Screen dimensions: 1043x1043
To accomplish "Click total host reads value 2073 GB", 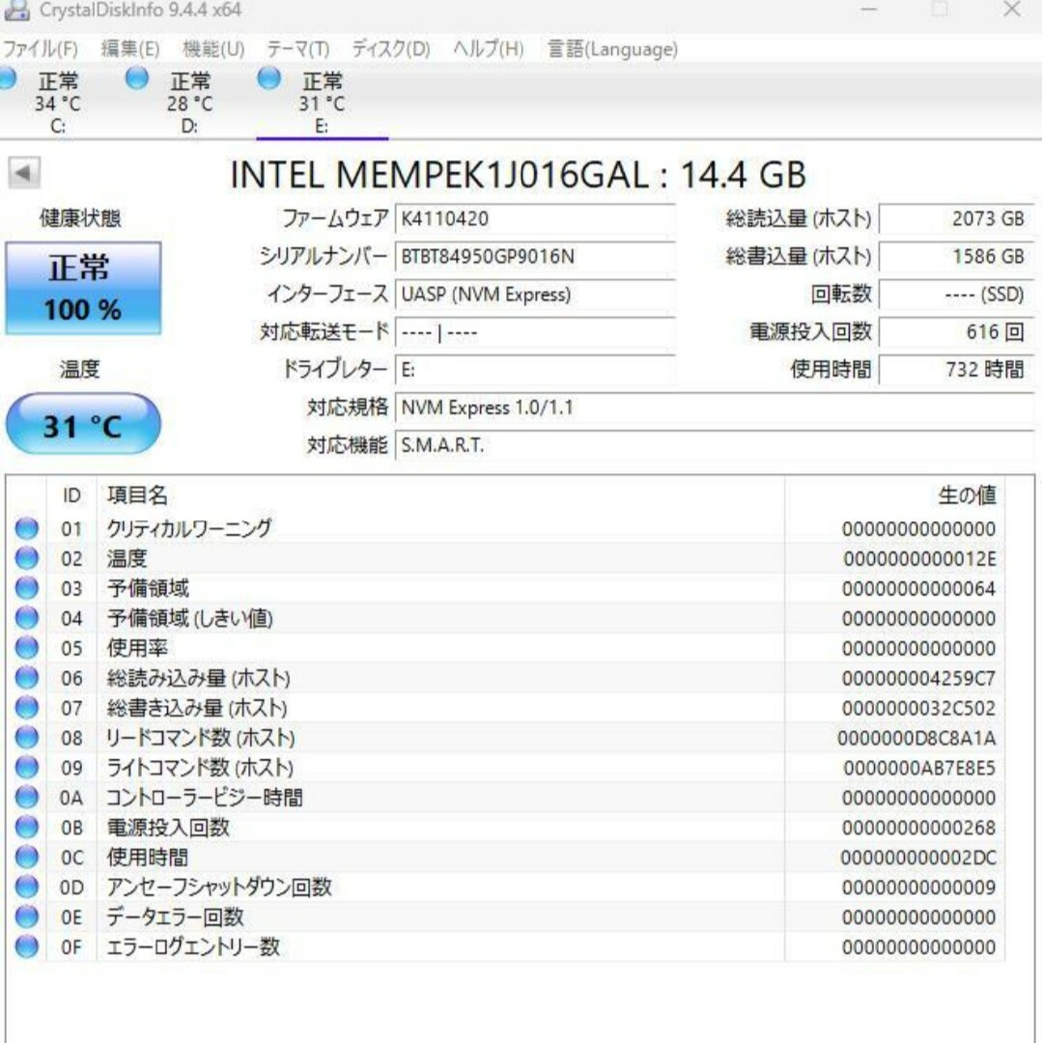I will [956, 219].
